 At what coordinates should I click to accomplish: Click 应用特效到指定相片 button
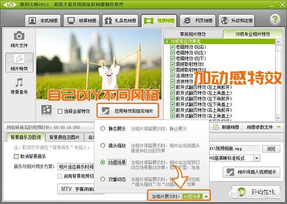[x=127, y=111]
